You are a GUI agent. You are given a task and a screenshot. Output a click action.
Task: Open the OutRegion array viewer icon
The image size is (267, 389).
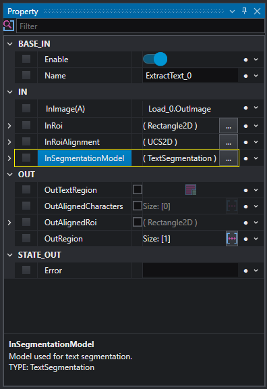click(x=232, y=239)
